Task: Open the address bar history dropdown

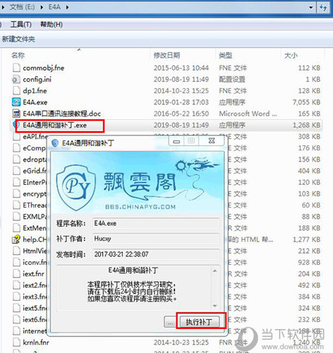Action: 311,8
